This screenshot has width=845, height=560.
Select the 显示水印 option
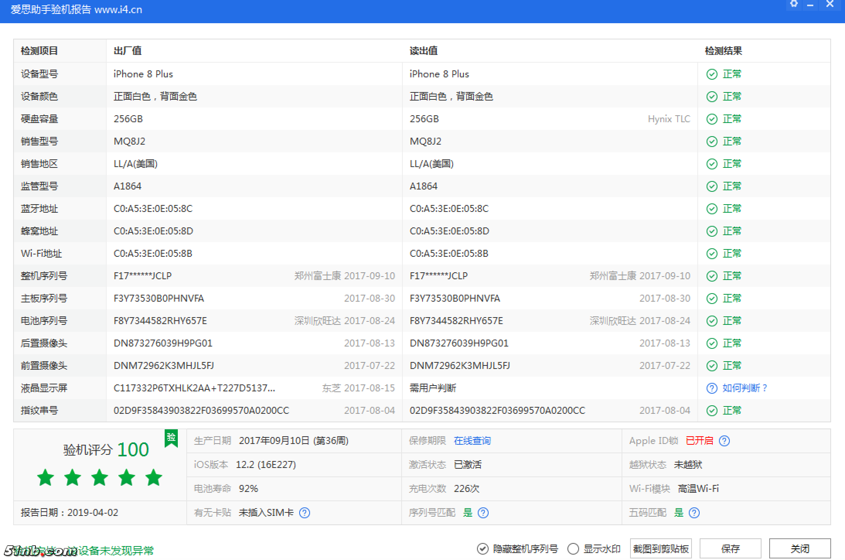[573, 548]
